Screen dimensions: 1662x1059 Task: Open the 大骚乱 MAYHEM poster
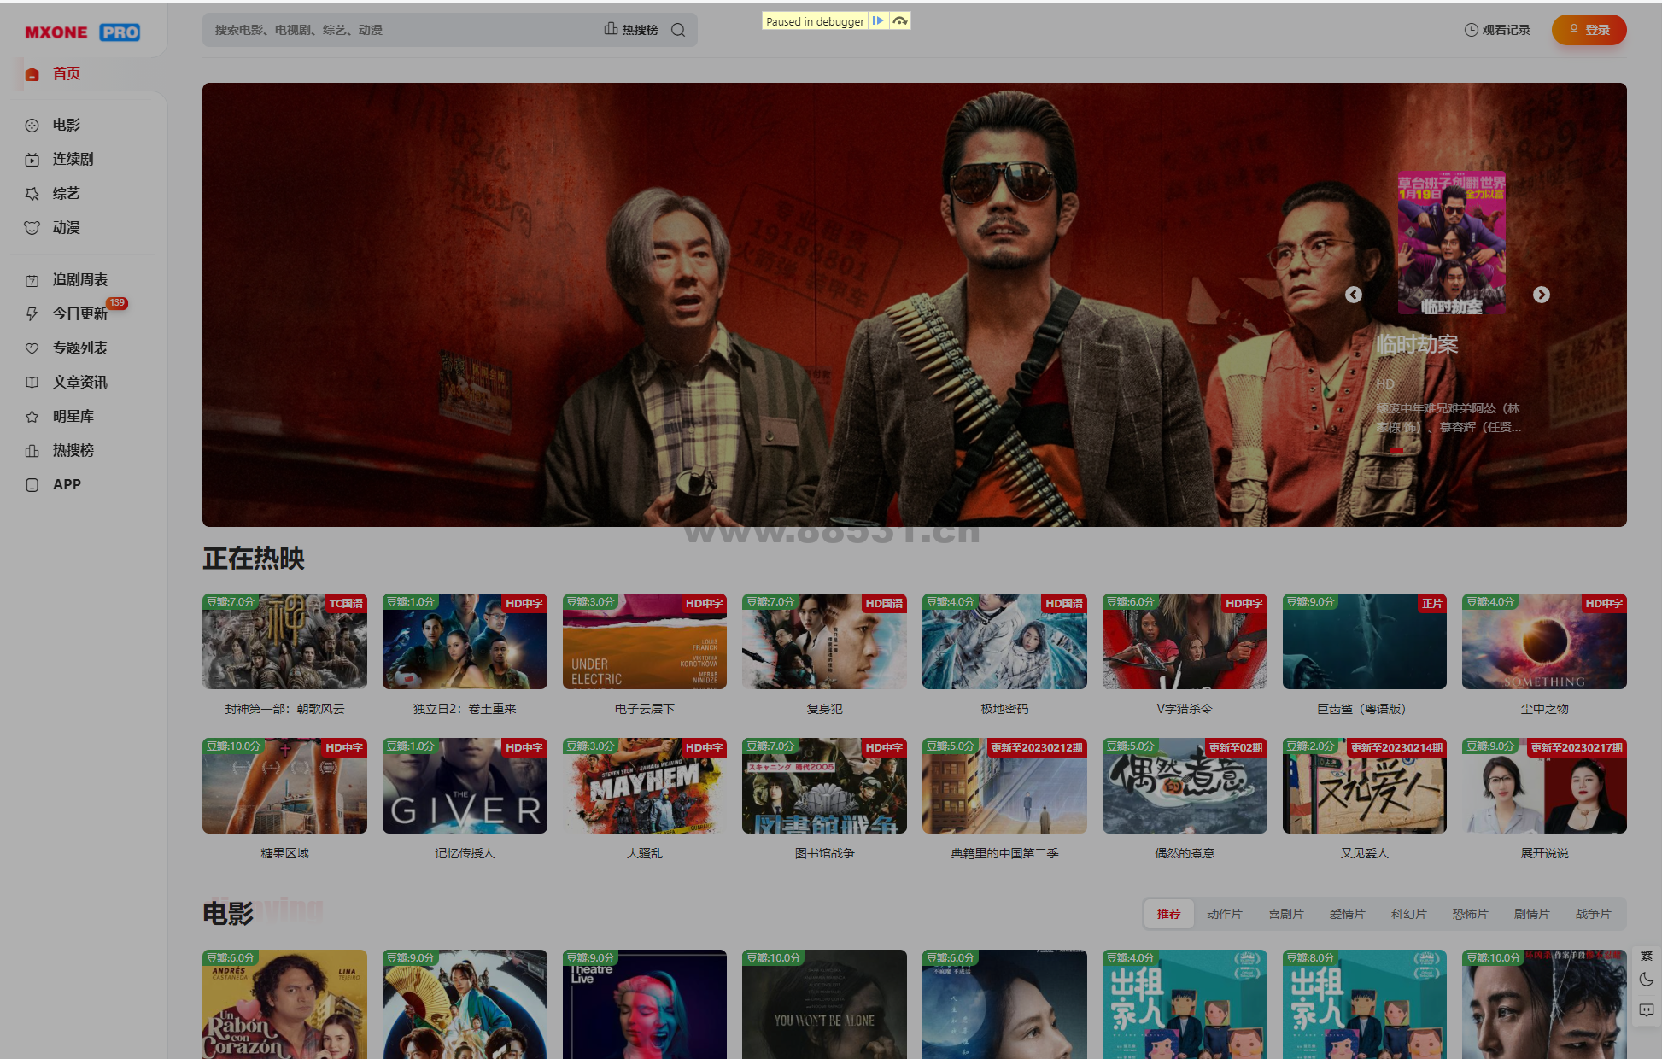click(x=645, y=786)
